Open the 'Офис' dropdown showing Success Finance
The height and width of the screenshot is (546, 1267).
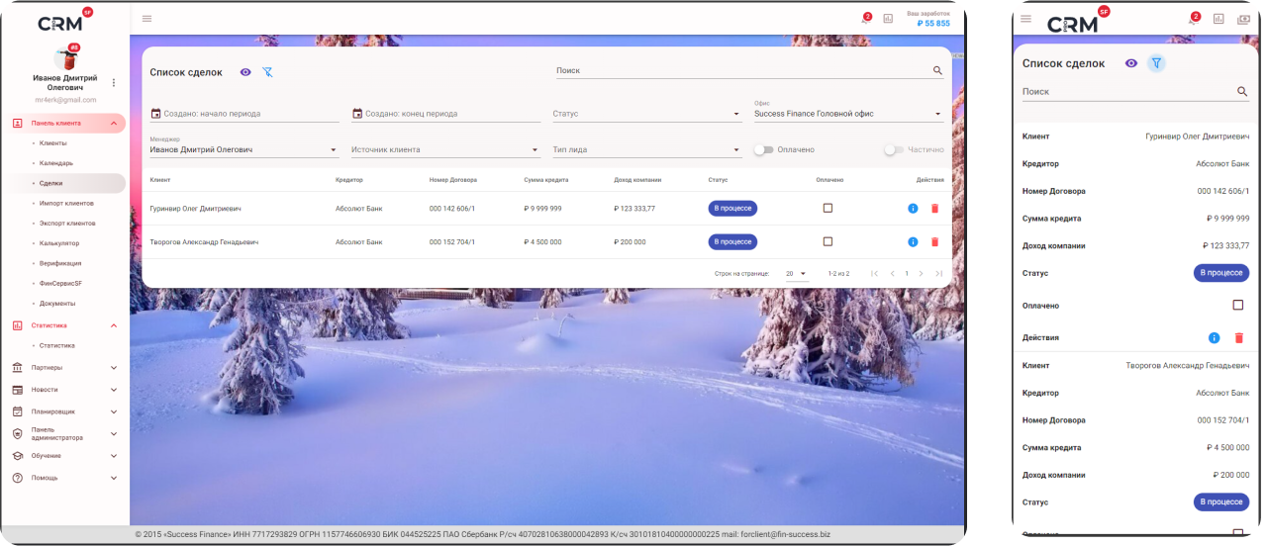coord(848,112)
